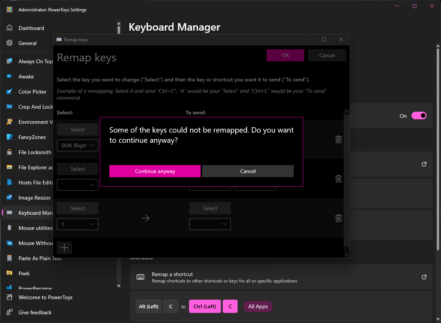Select the Crop And Lock icon
Viewport: 441px width, 323px height.
[x=10, y=106]
